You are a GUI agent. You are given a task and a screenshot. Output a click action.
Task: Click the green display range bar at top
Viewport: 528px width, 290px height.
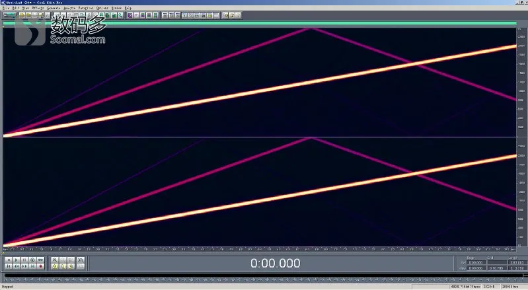pos(259,23)
